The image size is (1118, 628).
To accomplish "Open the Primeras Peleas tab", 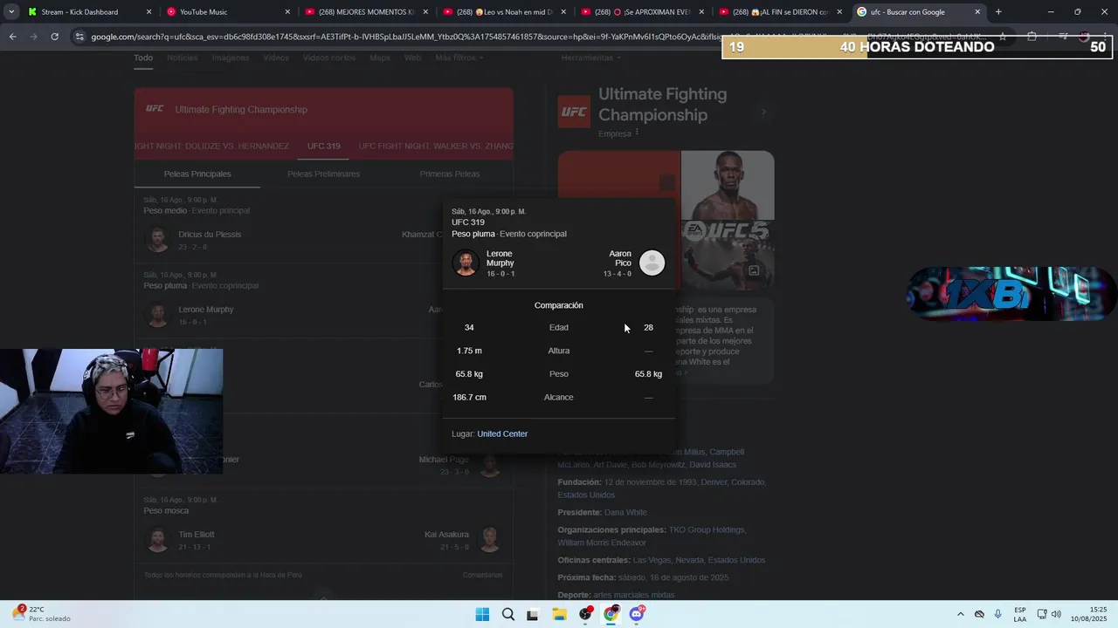I will tap(450, 174).
